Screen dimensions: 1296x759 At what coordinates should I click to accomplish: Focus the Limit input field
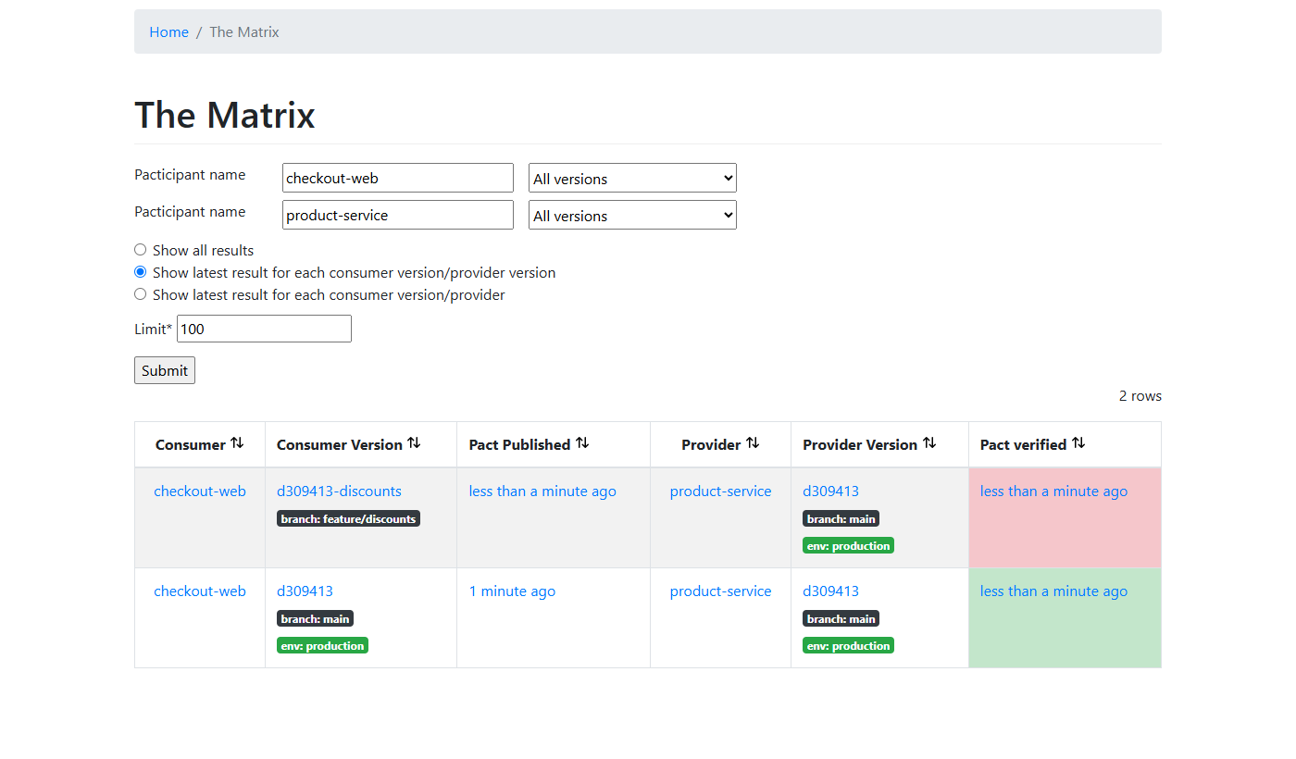pyautogui.click(x=264, y=329)
